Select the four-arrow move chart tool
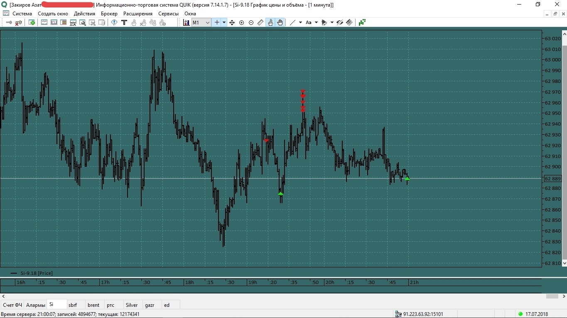The image size is (567, 318). 232,22
